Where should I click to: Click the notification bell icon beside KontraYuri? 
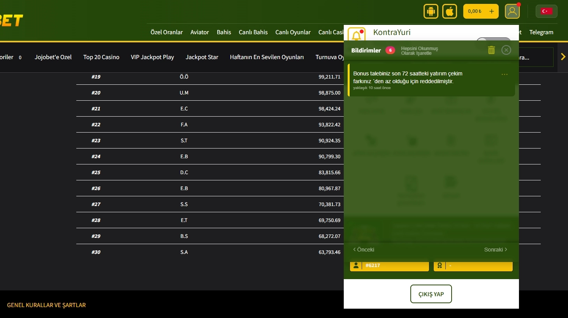pos(357,35)
